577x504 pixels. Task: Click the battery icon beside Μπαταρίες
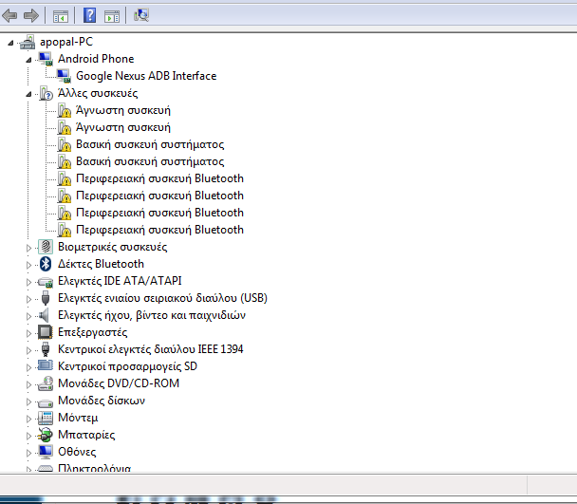[45, 435]
